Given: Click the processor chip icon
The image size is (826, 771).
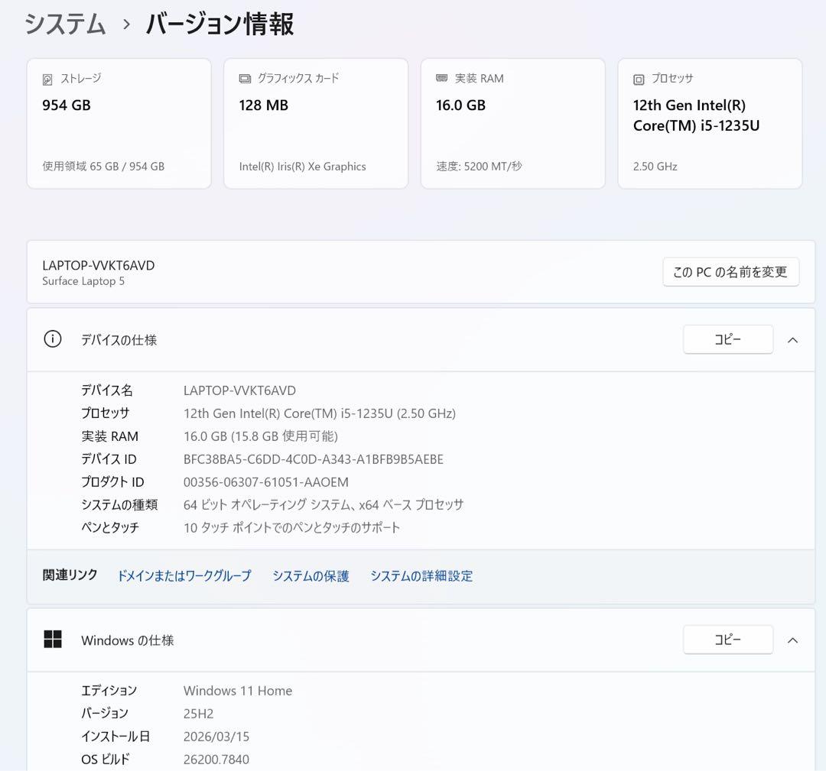Looking at the screenshot, I should [x=639, y=79].
